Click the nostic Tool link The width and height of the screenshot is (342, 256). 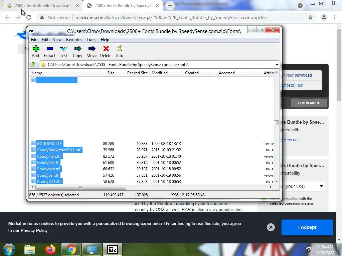292,85
